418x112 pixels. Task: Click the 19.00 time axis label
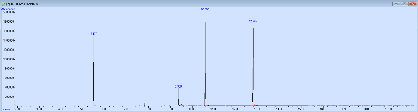(x=389, y=109)
